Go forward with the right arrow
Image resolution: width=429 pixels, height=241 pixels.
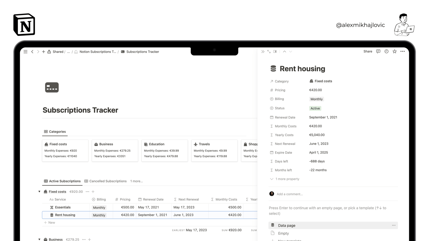38,52
